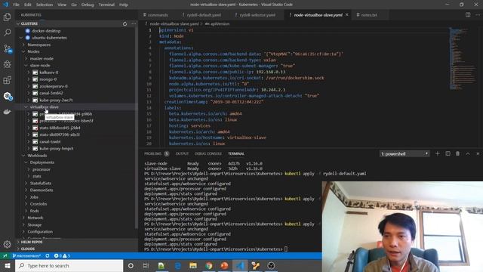Click the editor minimap
This screenshot has width=483, height=272.
point(463,59)
